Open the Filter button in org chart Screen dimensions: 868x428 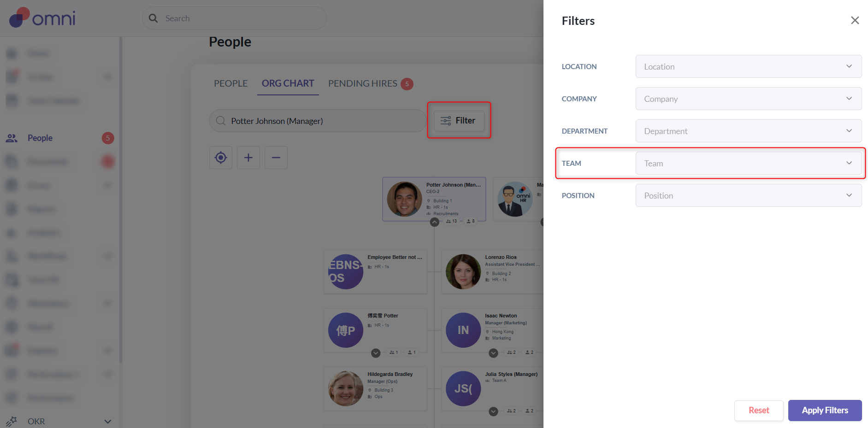[459, 121]
